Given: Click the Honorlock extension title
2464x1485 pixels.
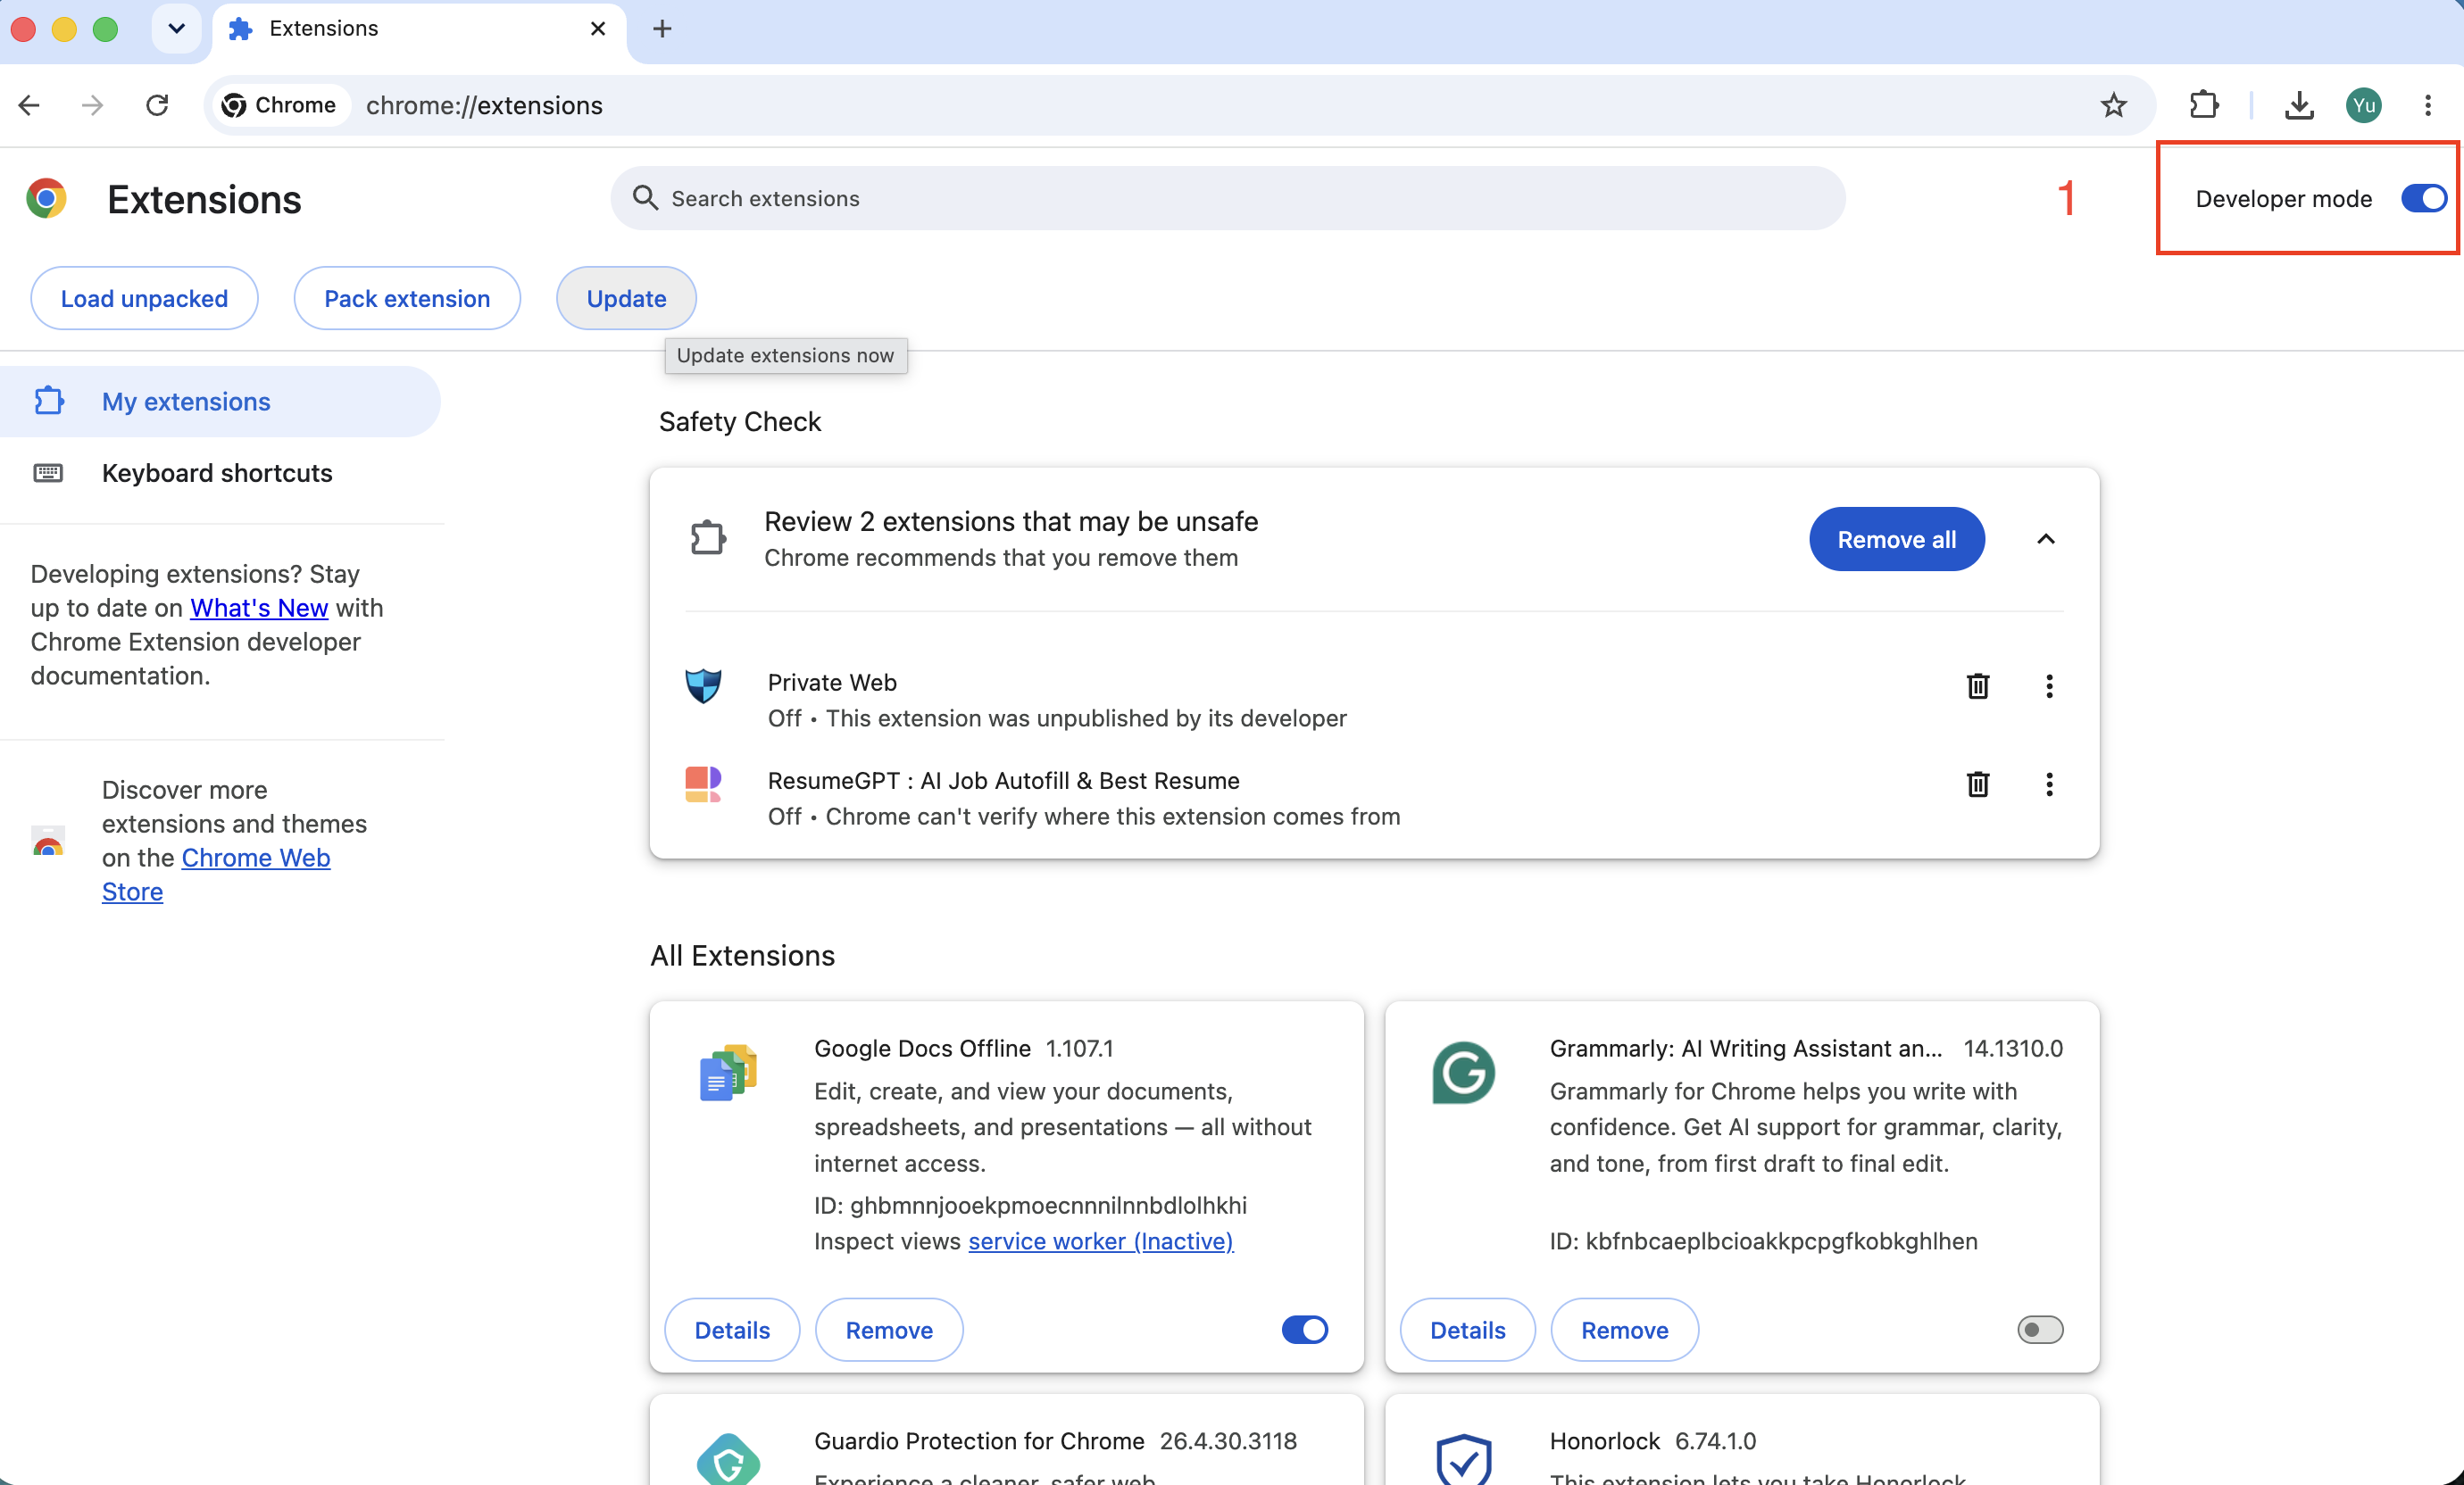Looking at the screenshot, I should (1604, 1441).
